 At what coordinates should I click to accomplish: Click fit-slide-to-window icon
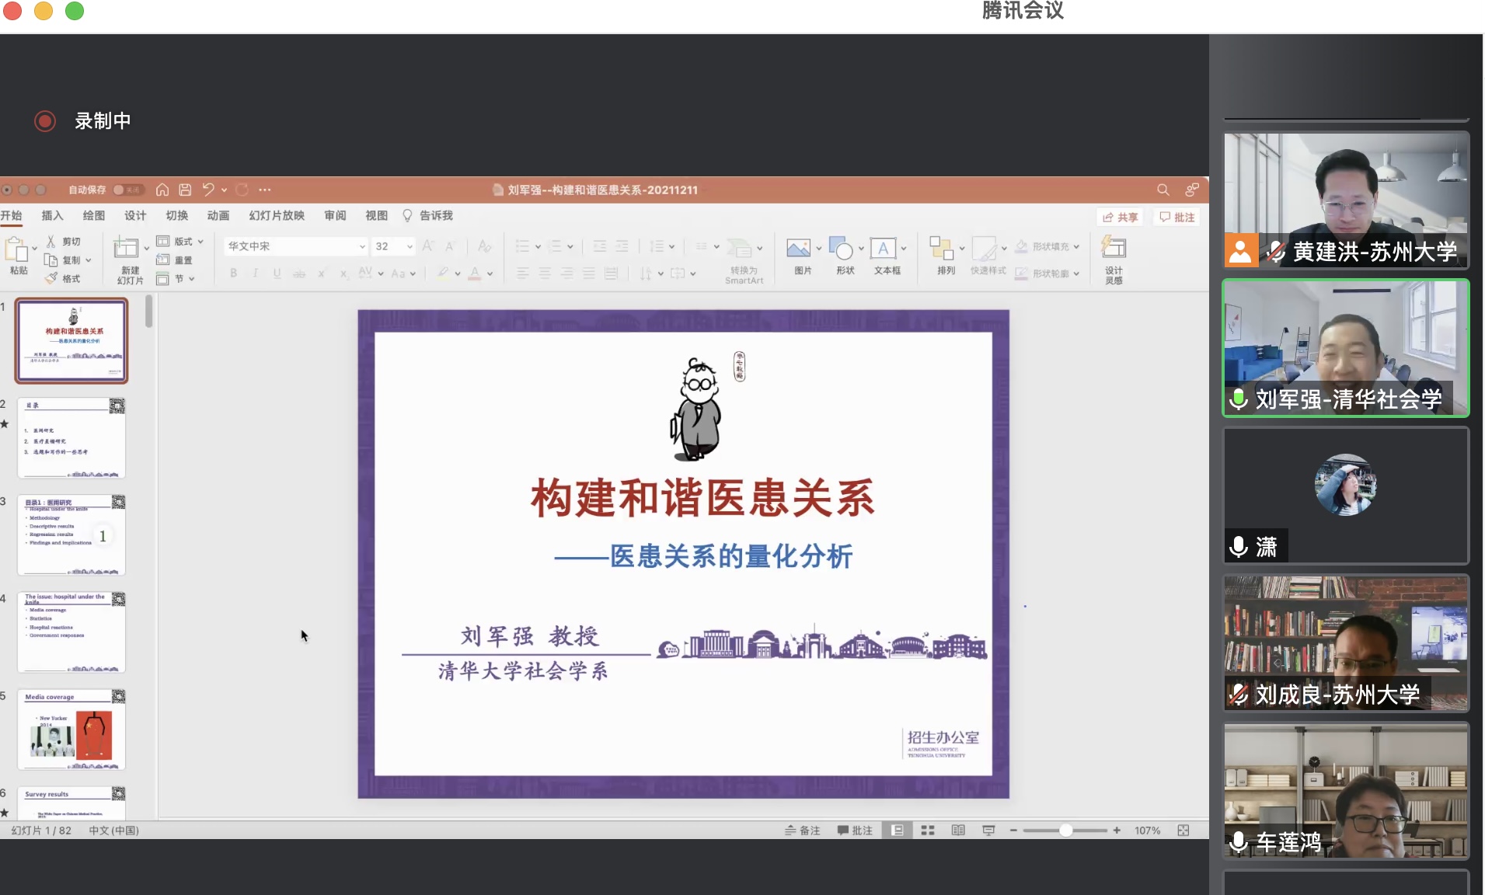[x=1183, y=831]
